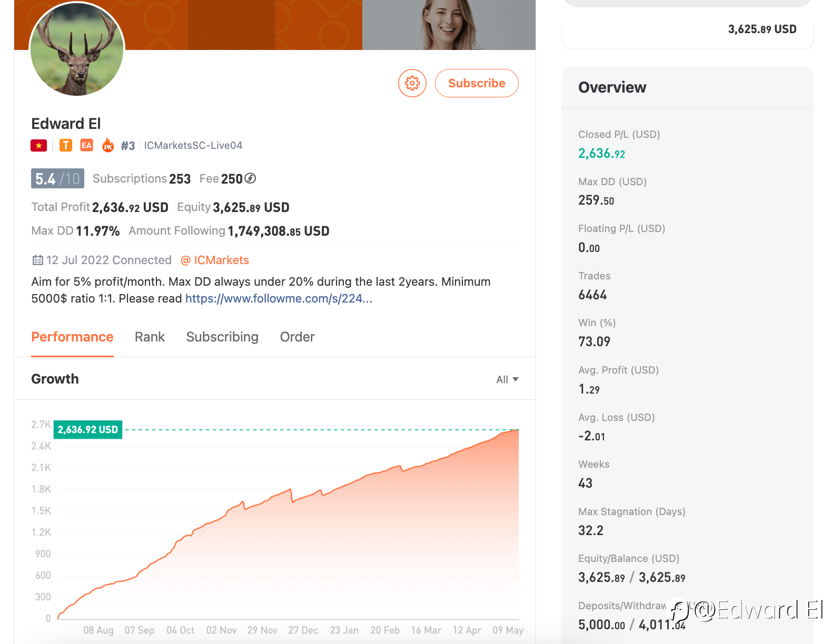Switch to the Subscribing tab

click(x=222, y=337)
